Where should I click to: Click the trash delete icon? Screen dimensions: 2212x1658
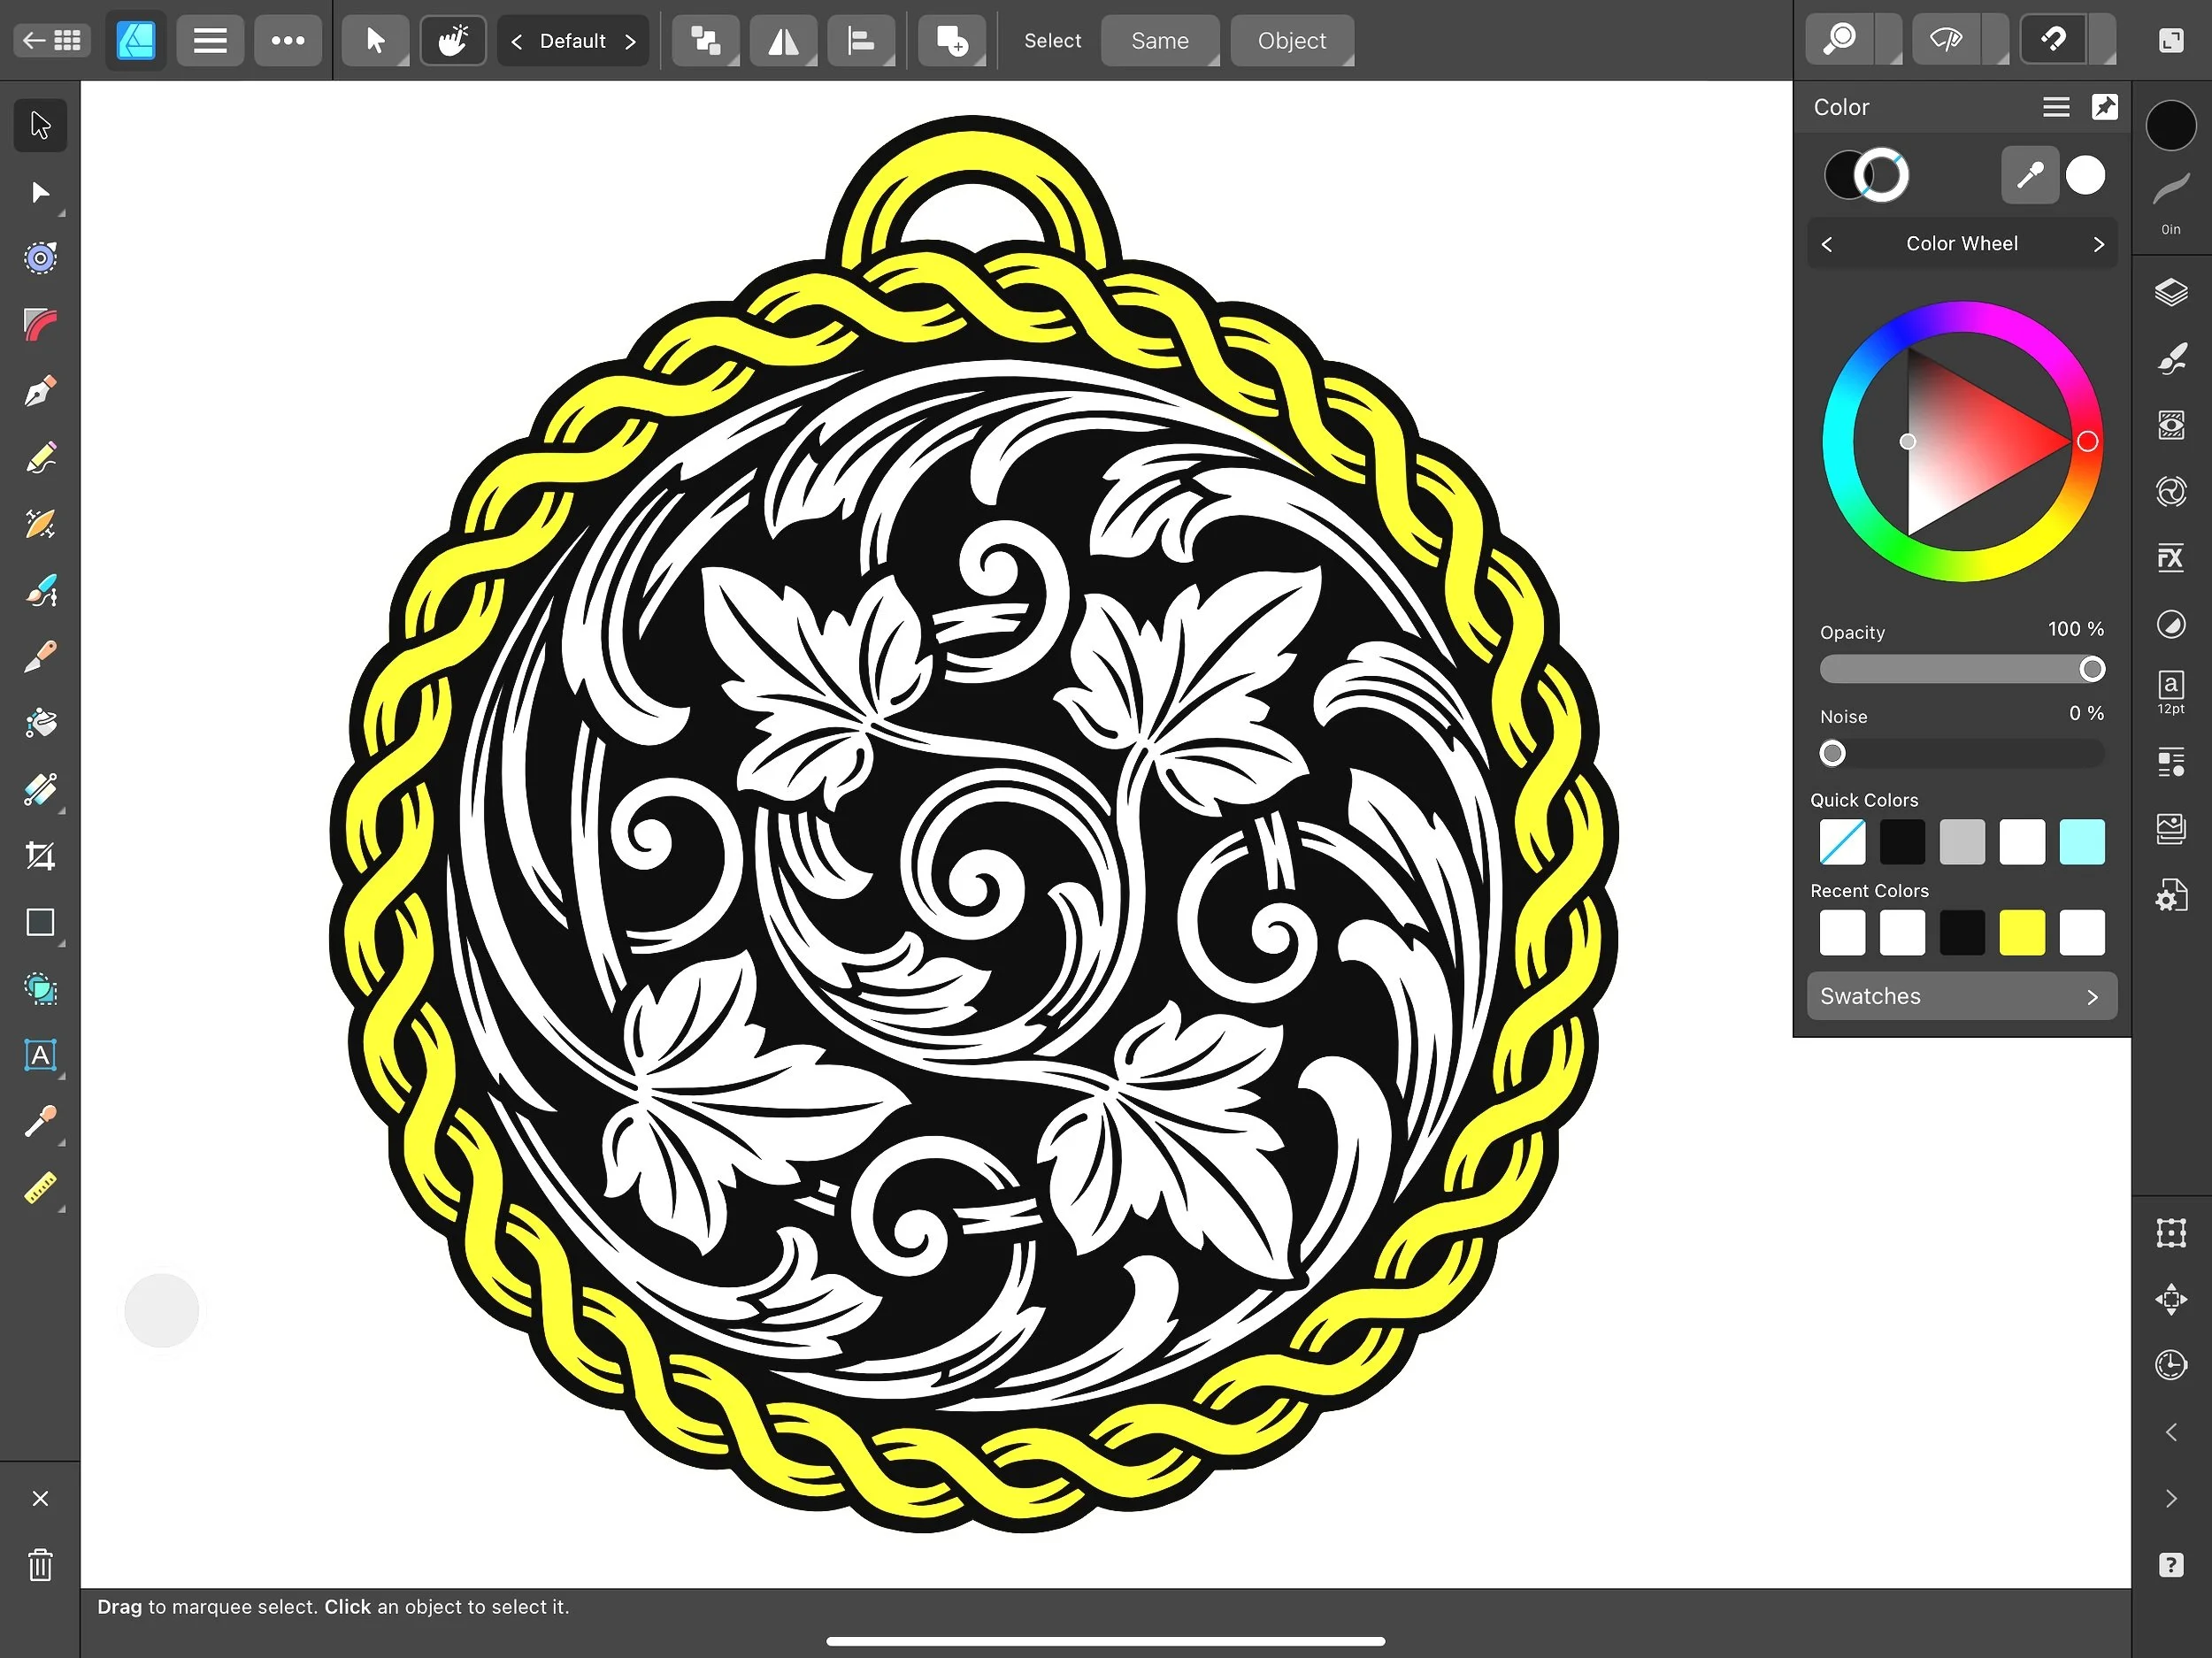click(40, 1565)
